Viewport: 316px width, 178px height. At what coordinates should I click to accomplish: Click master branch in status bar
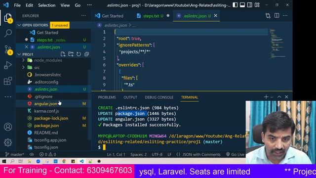point(14,154)
